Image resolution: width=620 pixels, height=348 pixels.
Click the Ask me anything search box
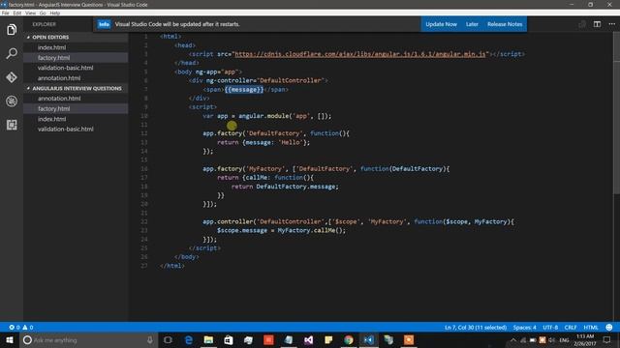click(x=88, y=339)
